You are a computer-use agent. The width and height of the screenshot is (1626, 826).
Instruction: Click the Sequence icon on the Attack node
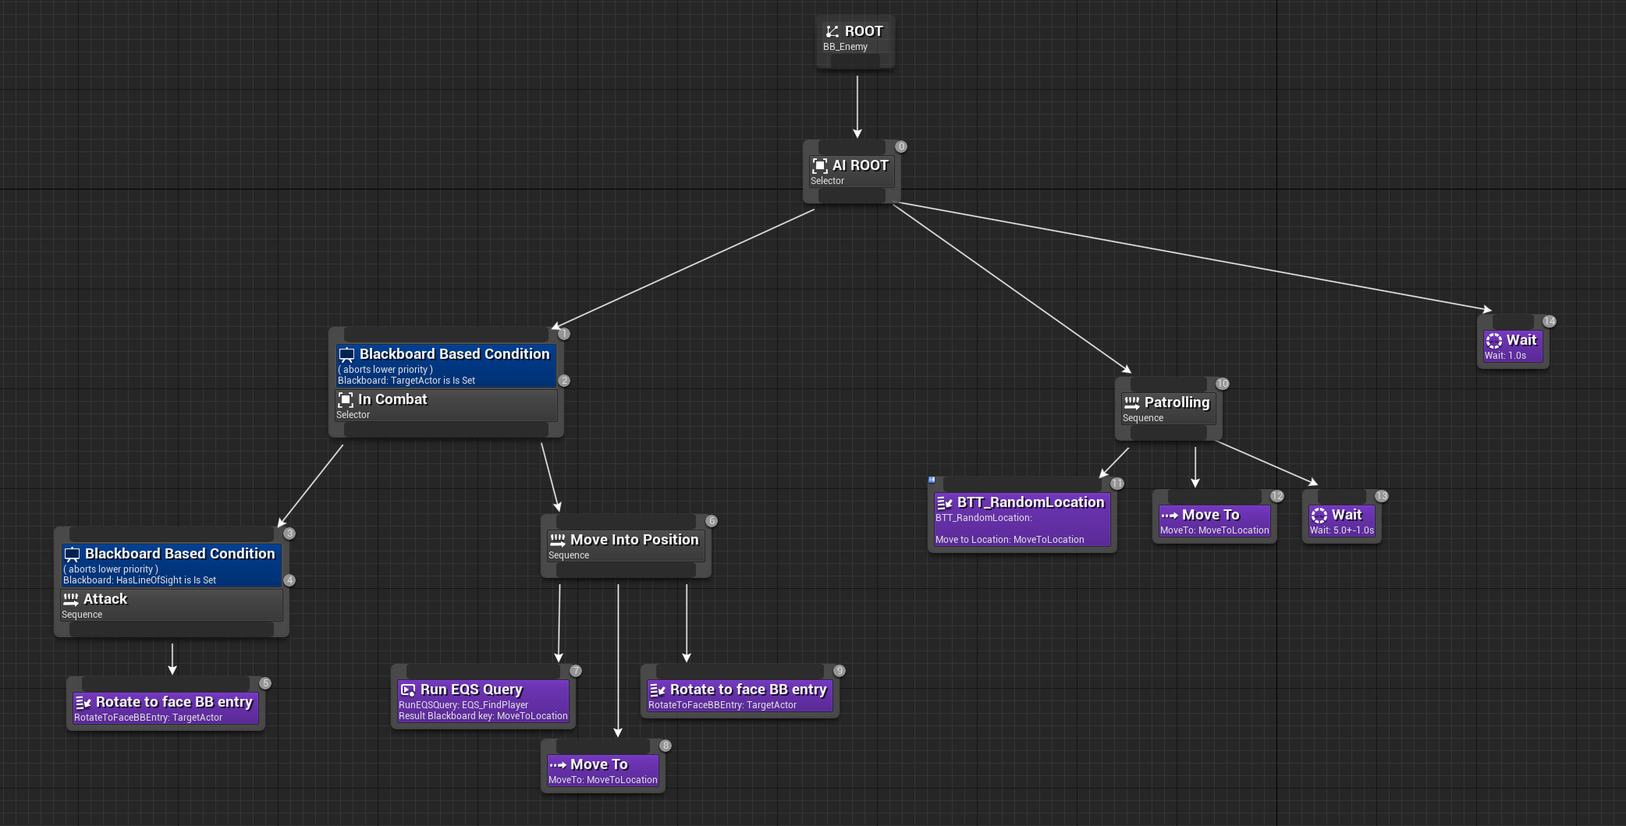(x=71, y=599)
